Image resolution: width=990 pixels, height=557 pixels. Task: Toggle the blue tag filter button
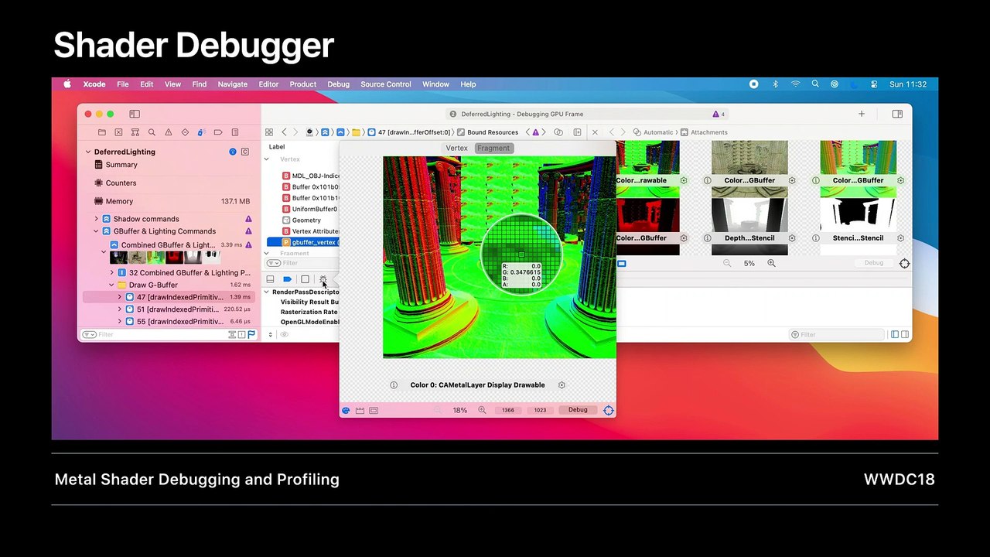click(x=287, y=279)
